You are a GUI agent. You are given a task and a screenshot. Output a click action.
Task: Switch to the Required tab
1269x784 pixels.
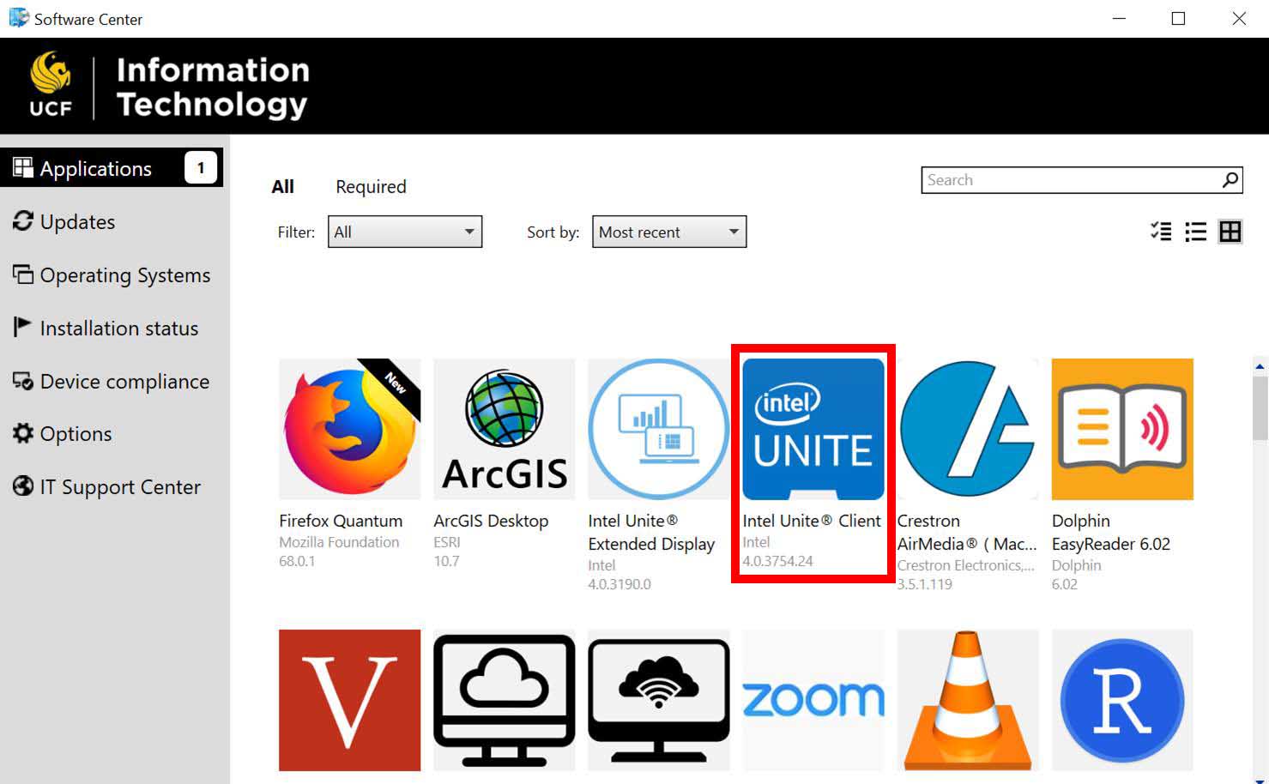coord(371,186)
